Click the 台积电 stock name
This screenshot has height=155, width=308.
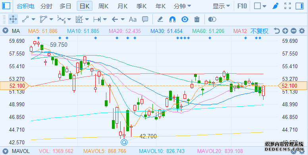click(26, 6)
